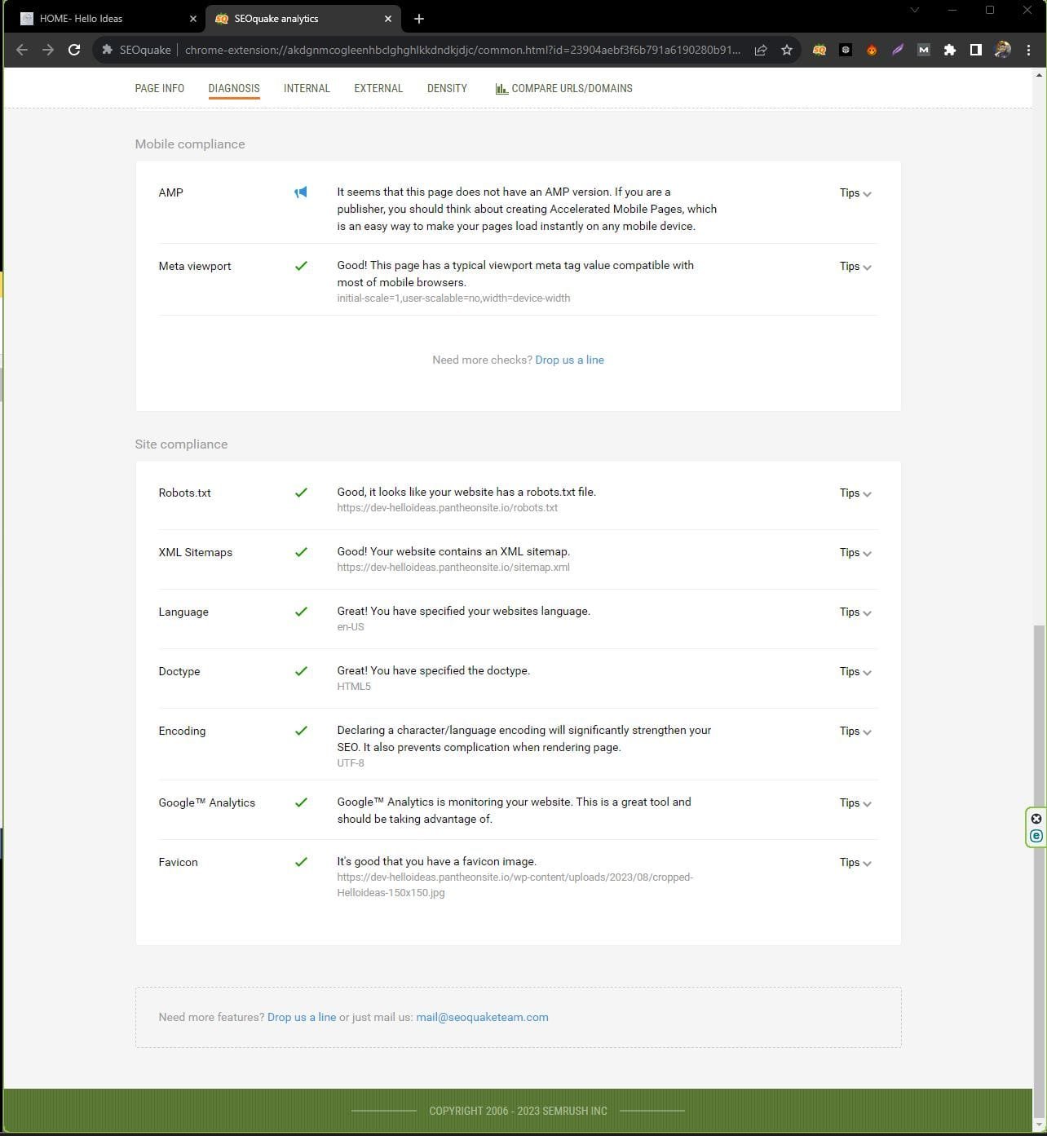The height and width of the screenshot is (1136, 1047).
Task: Open the Gmail extension icon
Action: pyautogui.click(x=923, y=50)
